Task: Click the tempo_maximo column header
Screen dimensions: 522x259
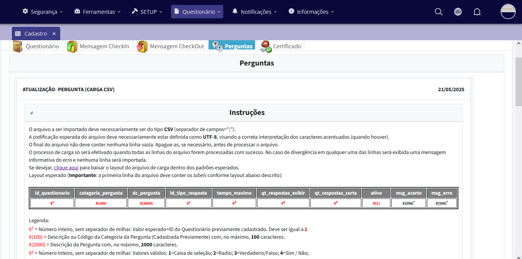Action: (234, 193)
